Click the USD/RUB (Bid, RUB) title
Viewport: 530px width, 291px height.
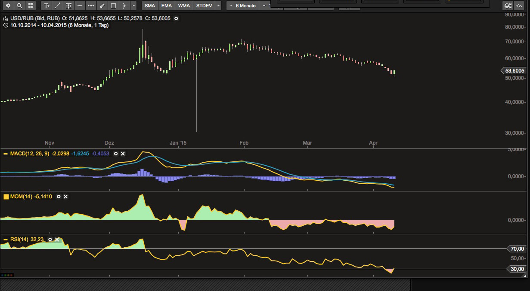pyautogui.click(x=35, y=19)
